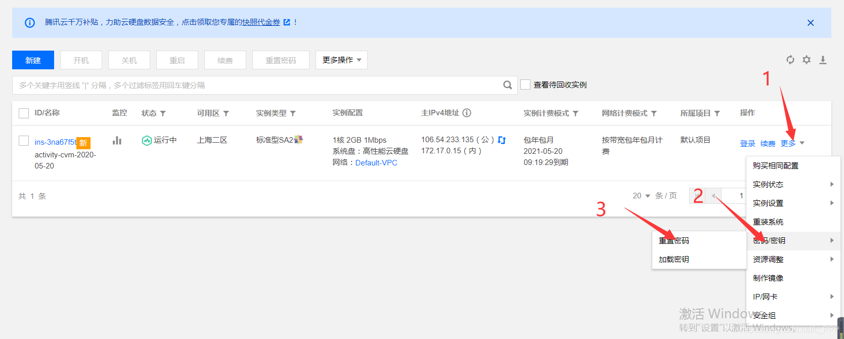Open the 更多操作 dropdown
Screen dimensions: 844x339
(341, 60)
